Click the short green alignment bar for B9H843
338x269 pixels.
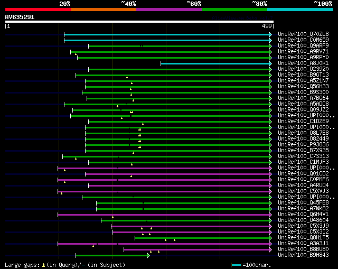point(111,256)
